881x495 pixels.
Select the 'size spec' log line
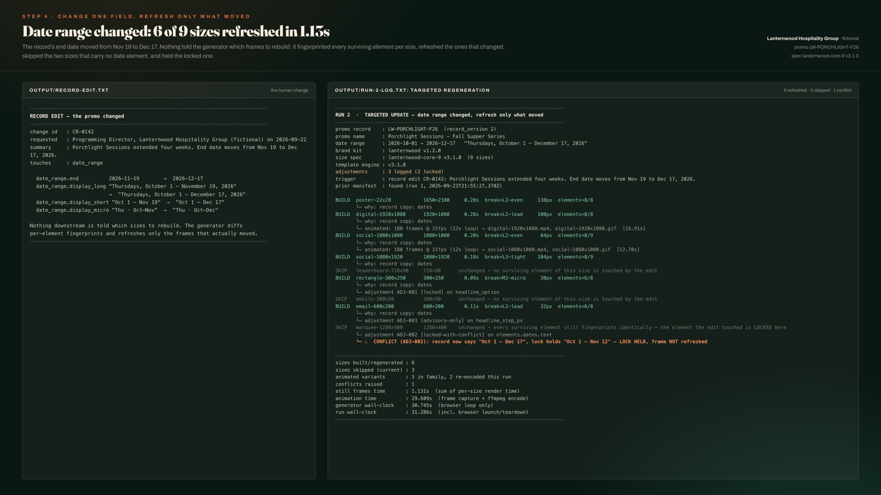click(414, 158)
